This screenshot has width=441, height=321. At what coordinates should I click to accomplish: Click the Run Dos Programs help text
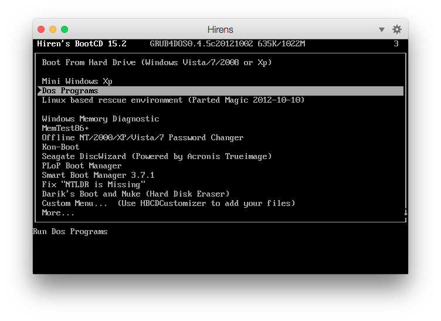point(70,232)
